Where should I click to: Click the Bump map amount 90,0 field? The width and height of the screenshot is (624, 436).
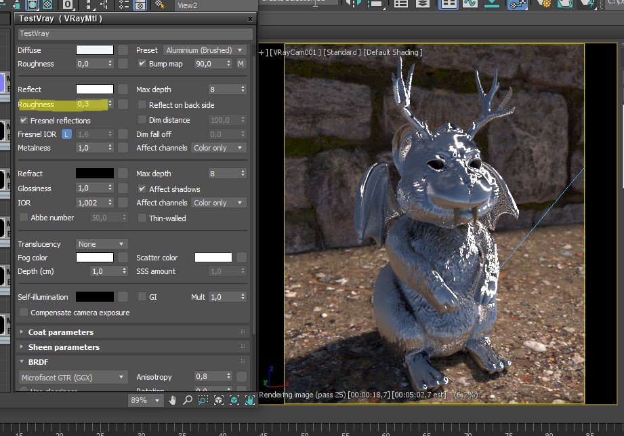pos(210,64)
